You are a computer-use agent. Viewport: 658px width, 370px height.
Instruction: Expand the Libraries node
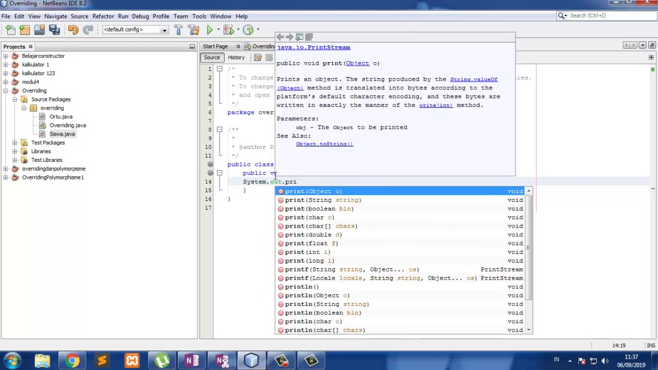click(15, 152)
